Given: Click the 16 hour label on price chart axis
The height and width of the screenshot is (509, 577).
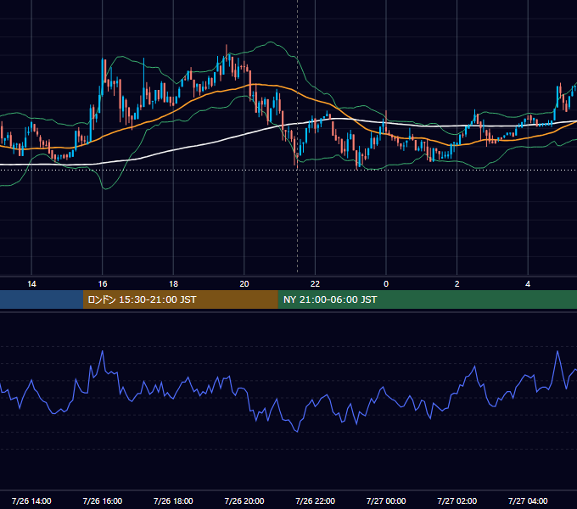Looking at the screenshot, I should click(x=103, y=284).
